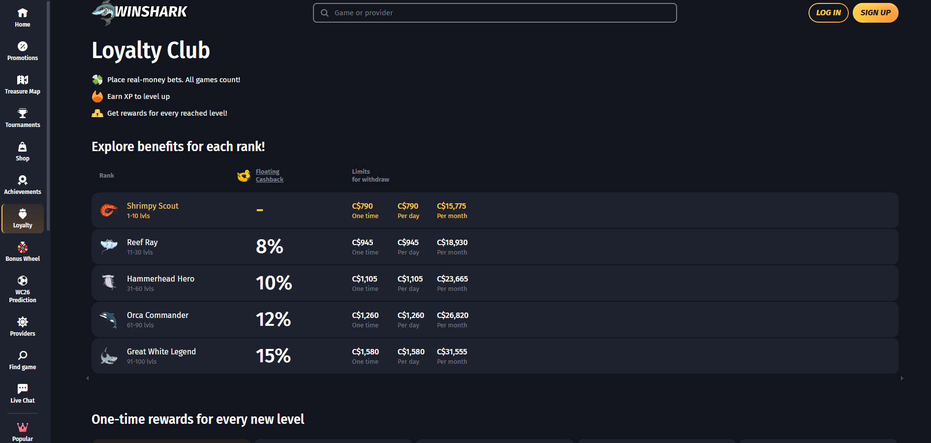This screenshot has height=443, width=931.
Task: Click the Reef Ray stingray icon
Action: point(109,246)
